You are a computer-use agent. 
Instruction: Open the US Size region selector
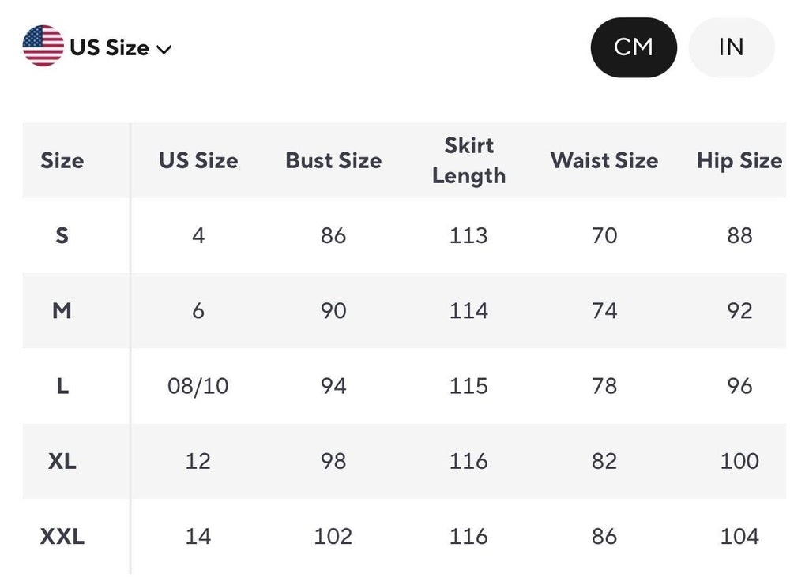97,47
